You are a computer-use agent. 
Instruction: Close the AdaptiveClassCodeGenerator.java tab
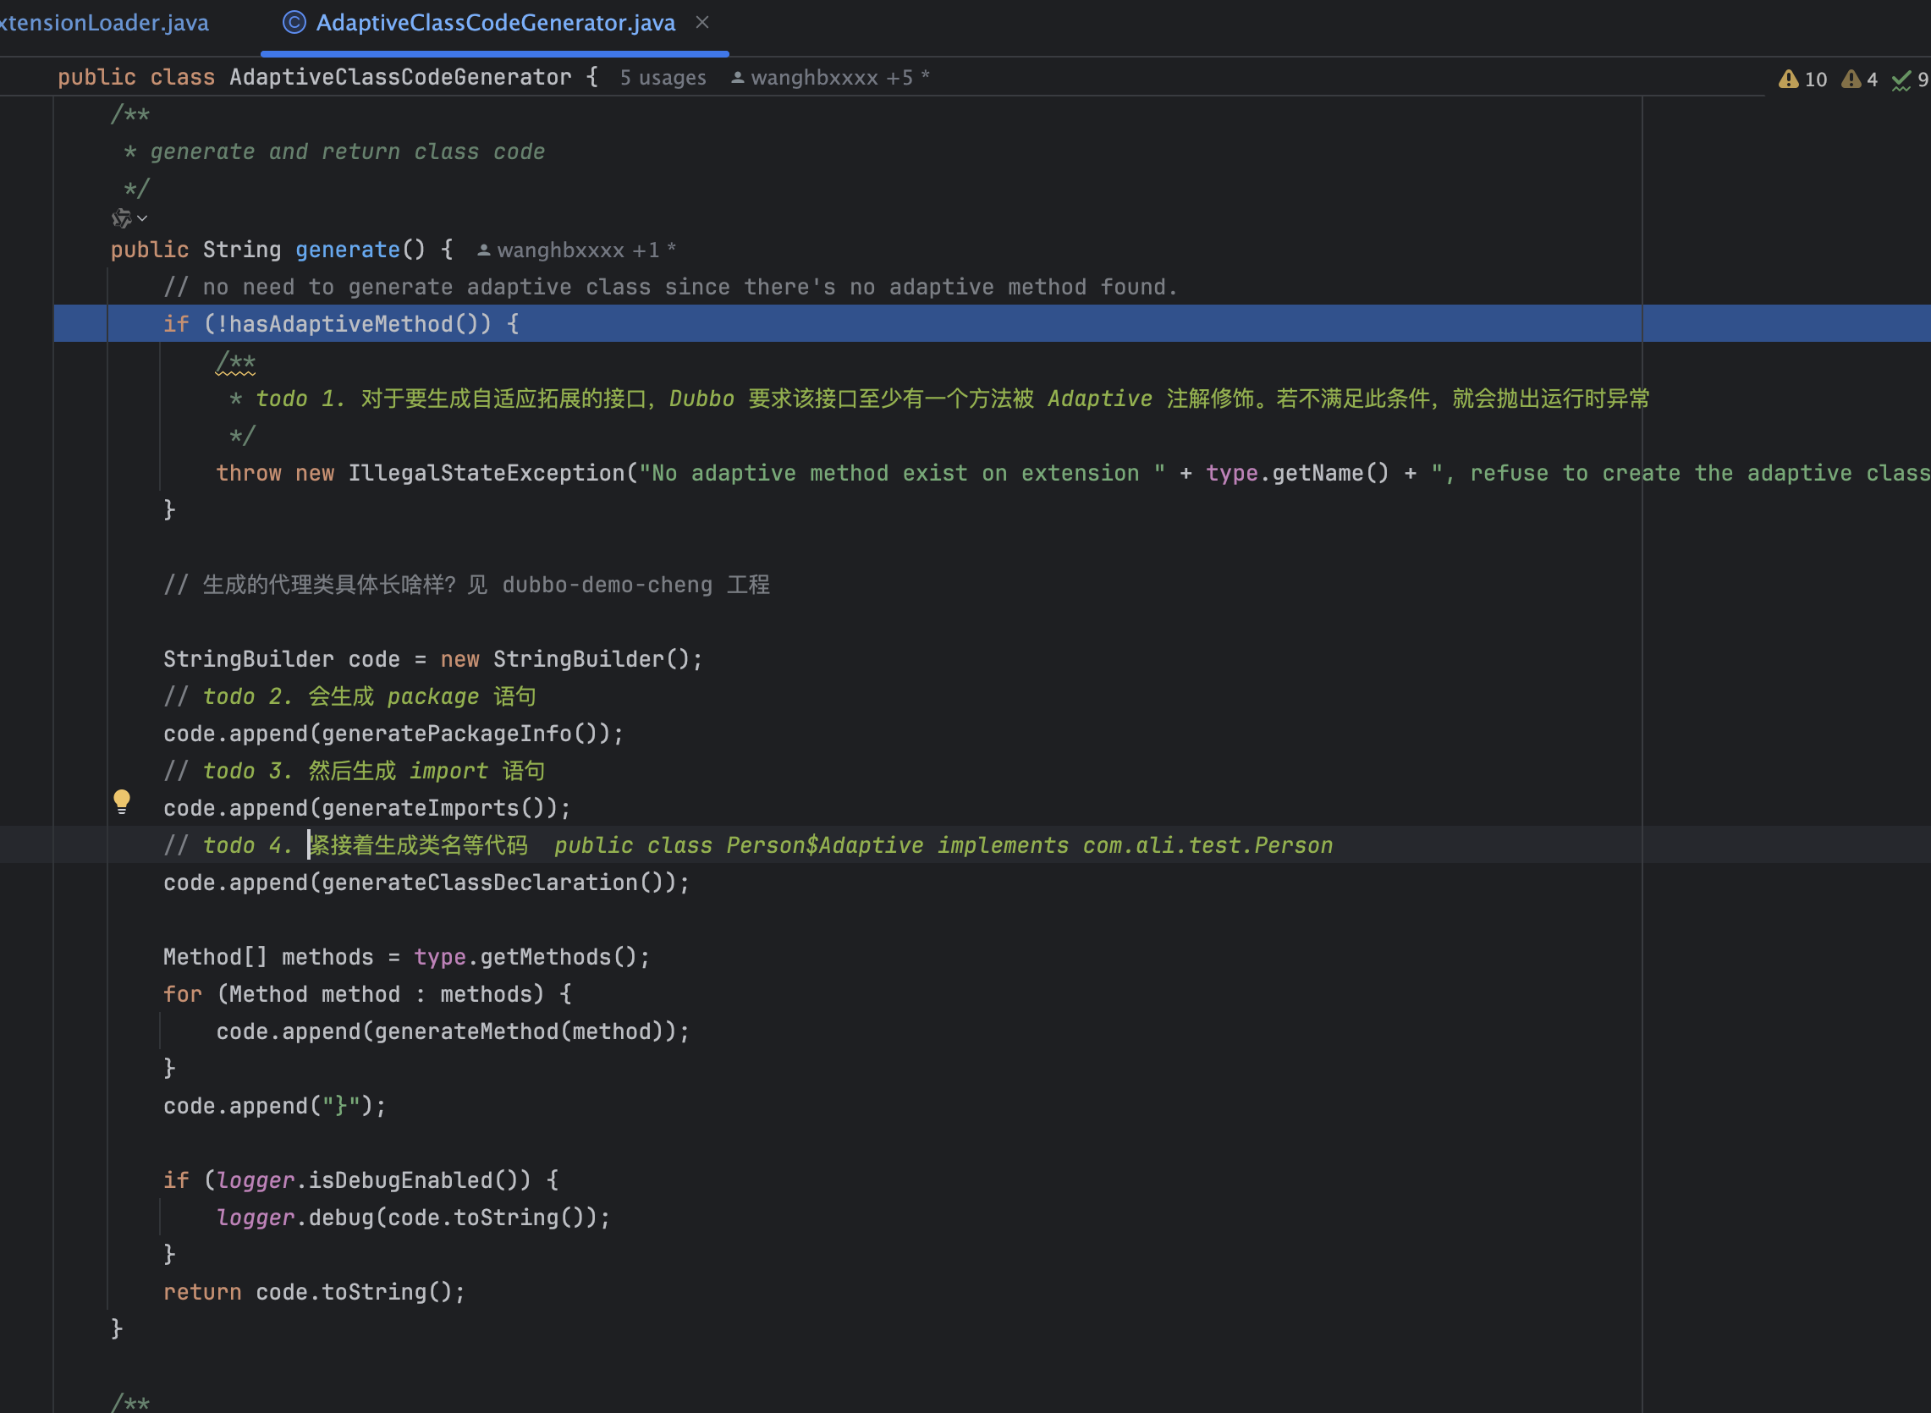pyautogui.click(x=703, y=22)
